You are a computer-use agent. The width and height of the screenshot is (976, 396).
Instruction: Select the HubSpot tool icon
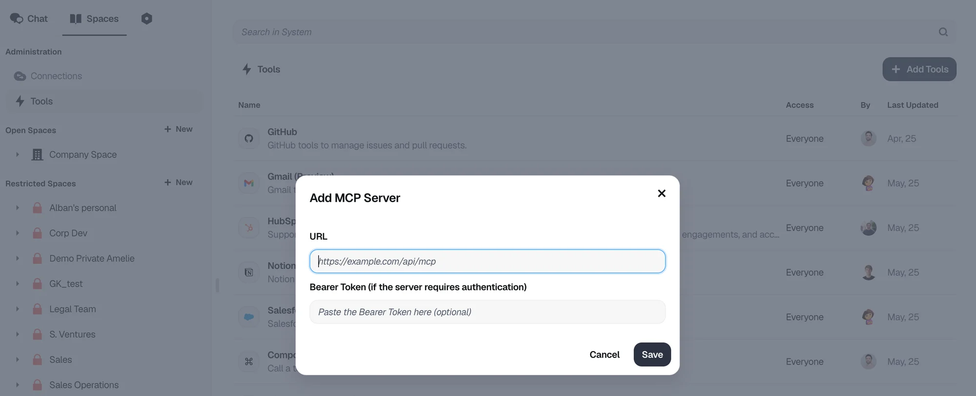tap(249, 227)
